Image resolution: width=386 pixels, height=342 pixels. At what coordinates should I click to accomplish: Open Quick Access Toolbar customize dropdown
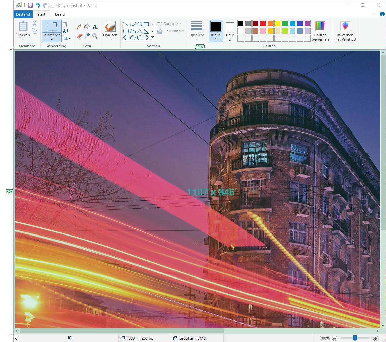[x=51, y=5]
